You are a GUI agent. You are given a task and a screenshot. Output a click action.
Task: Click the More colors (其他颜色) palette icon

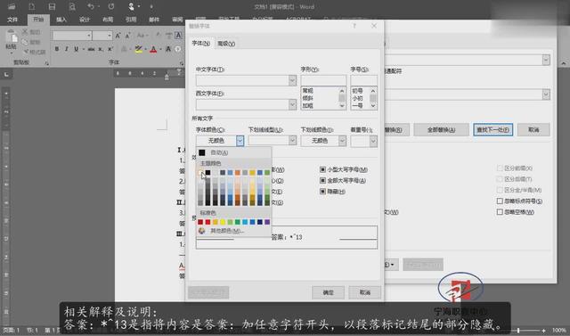pos(202,231)
